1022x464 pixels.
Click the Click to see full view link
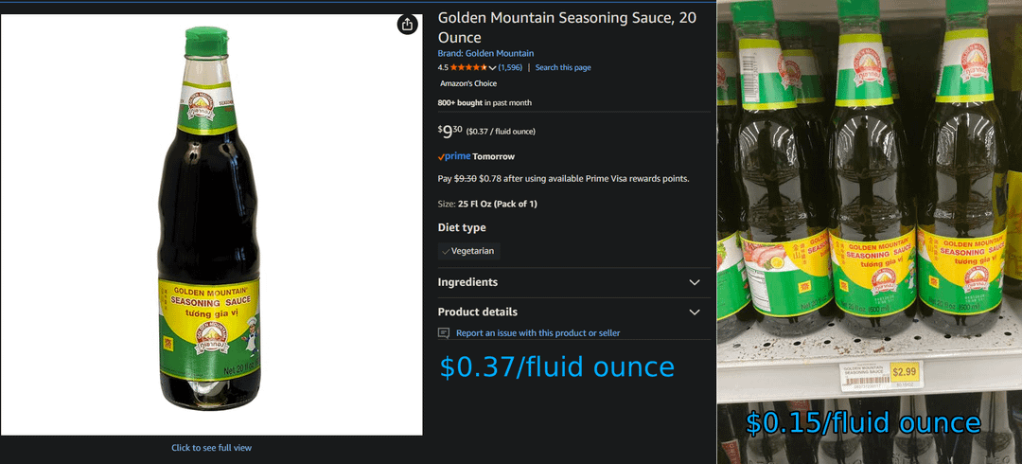point(211,448)
